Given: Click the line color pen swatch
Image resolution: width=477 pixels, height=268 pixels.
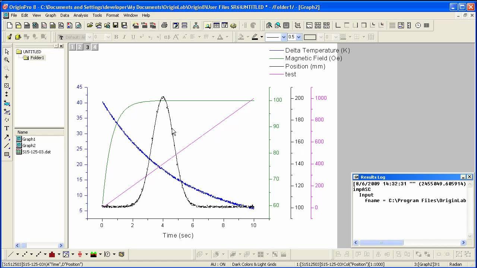Looking at the screenshot, I should coord(255,37).
